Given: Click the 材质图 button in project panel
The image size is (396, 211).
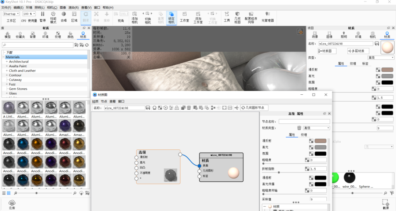Looking at the screenshot, I should [x=327, y=51].
